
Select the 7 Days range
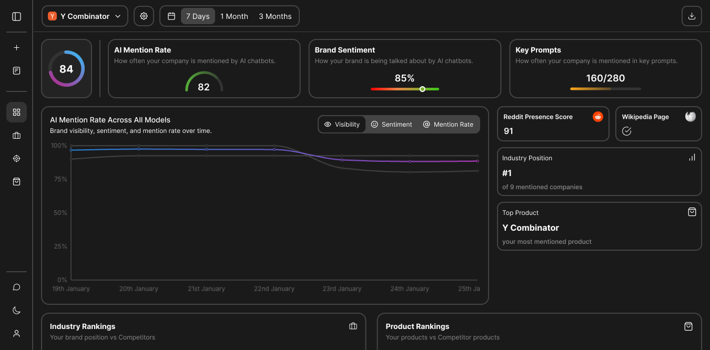(198, 16)
